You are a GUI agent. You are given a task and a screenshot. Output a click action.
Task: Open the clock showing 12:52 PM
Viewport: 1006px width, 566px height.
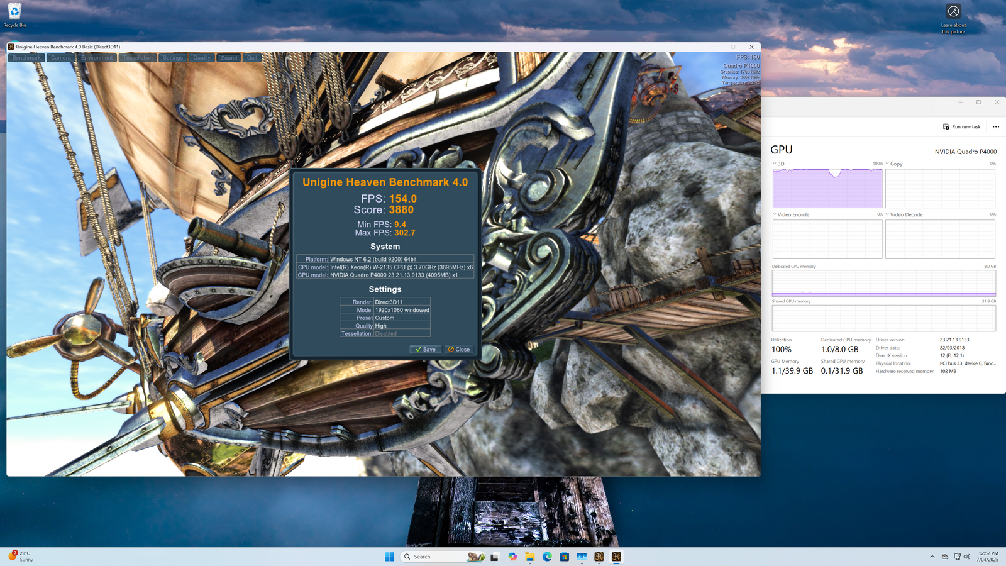tap(988, 557)
